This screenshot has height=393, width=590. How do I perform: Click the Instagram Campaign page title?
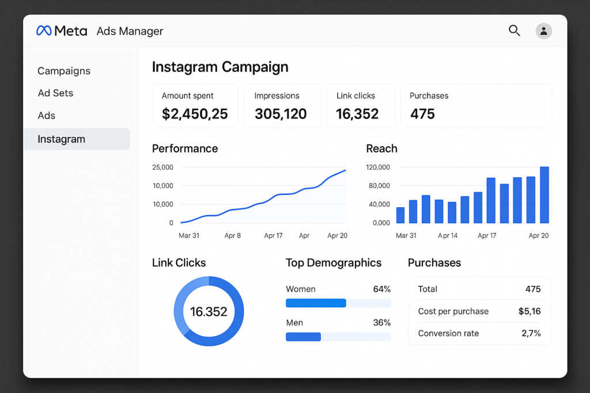(x=220, y=67)
